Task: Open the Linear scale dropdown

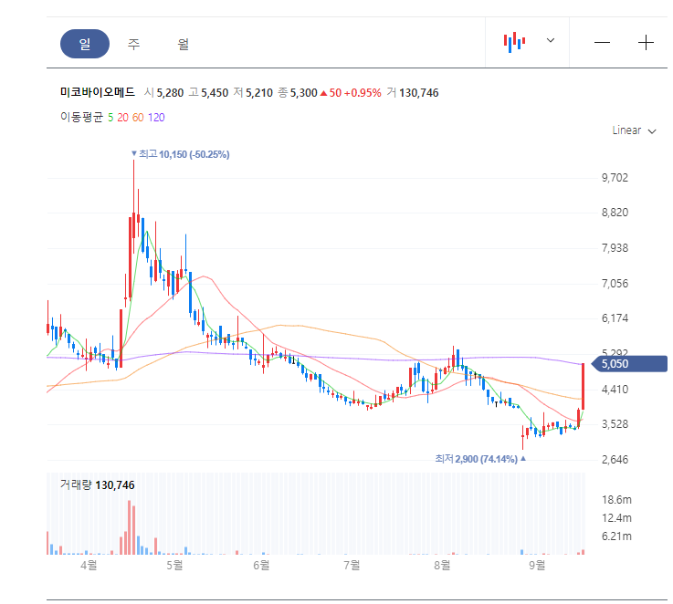Action: (634, 130)
